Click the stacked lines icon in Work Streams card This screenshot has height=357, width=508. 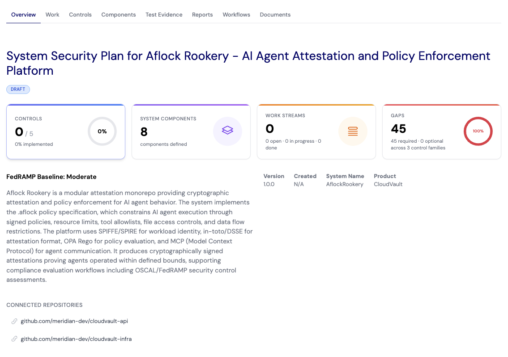[x=353, y=131]
